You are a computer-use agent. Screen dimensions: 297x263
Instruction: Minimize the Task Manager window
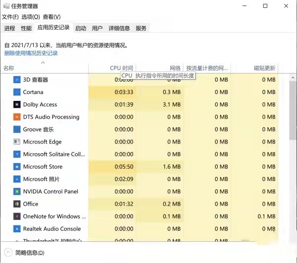click(245, 6)
